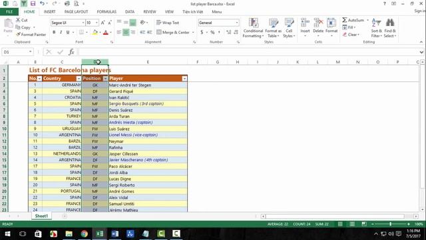Toggle Align Left
426x240 pixels.
point(119,33)
